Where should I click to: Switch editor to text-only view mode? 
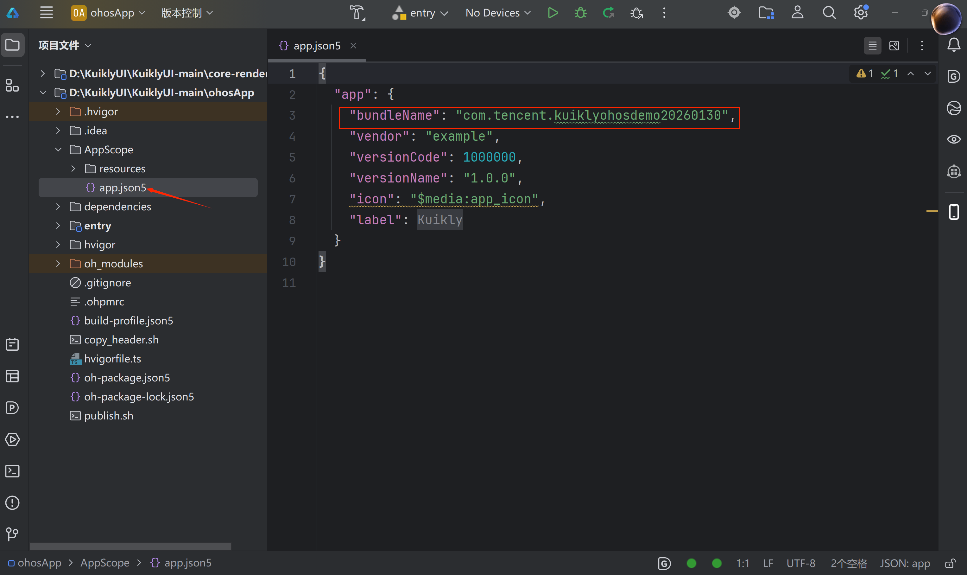pos(872,46)
